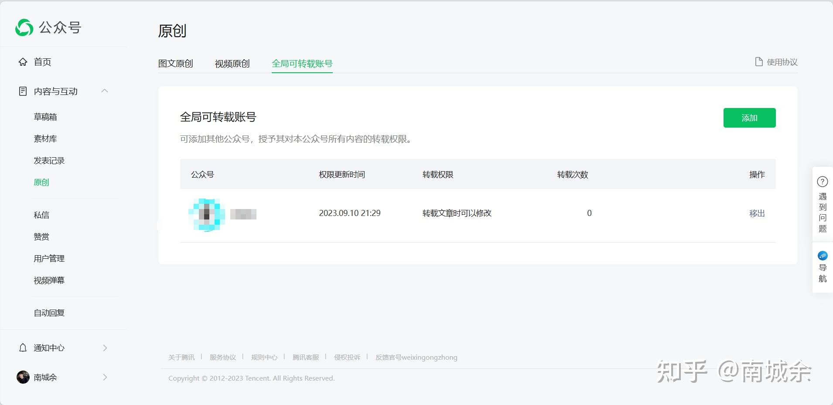Open the 规则中心 footer link
Image resolution: width=833 pixels, height=405 pixels.
pyautogui.click(x=264, y=357)
